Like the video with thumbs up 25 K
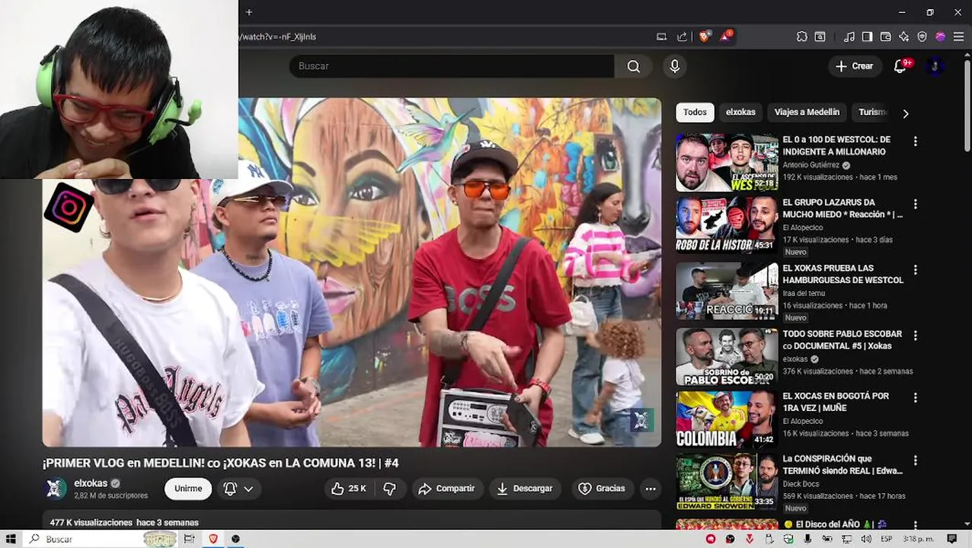 (349, 489)
